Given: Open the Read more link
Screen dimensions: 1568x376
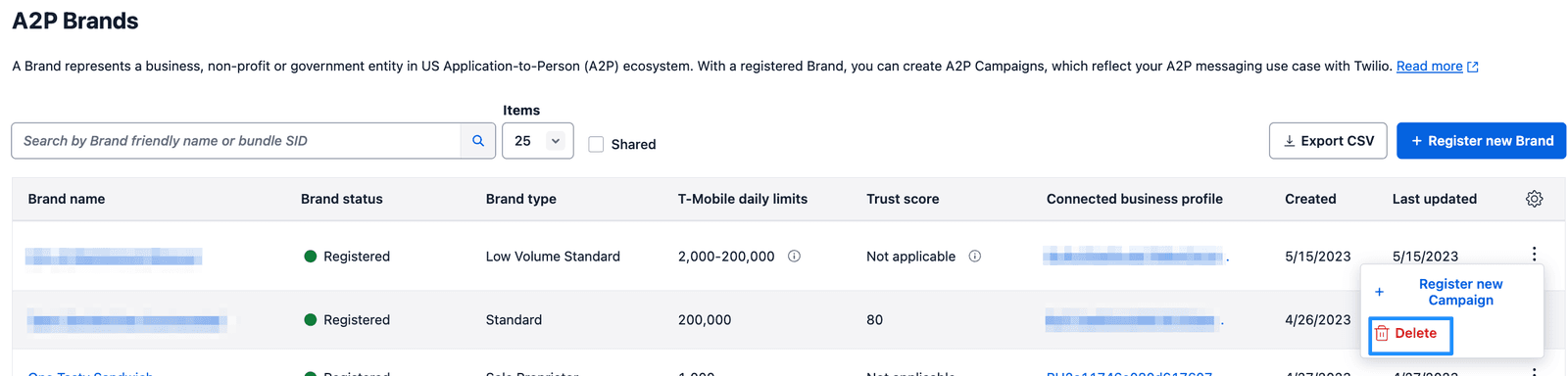Looking at the screenshot, I should pyautogui.click(x=1429, y=67).
